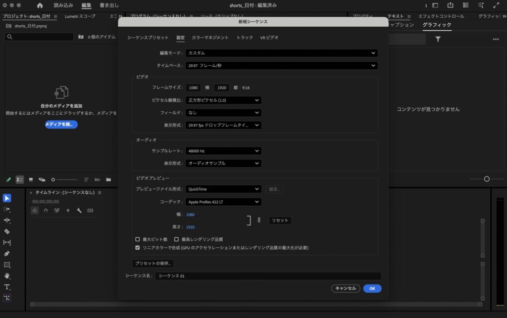The height and width of the screenshot is (318, 507).
Task: Click the プリセットの保存 button
Action: (153, 264)
